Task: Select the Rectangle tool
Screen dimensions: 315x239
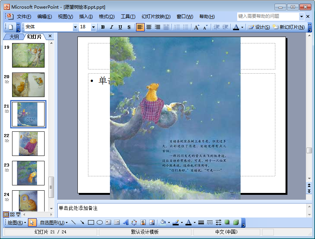Action: coord(91,222)
